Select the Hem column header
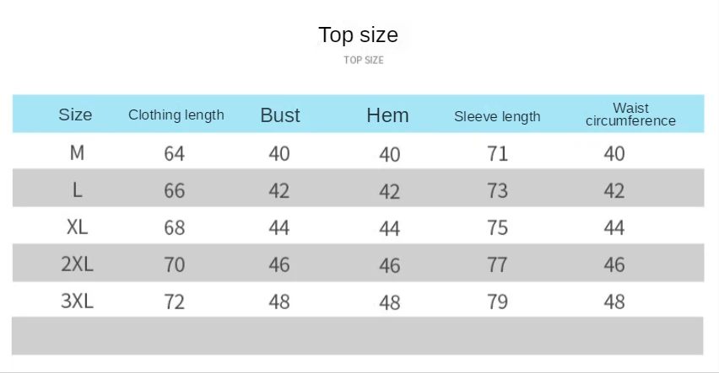The height and width of the screenshot is (373, 719). pos(387,115)
